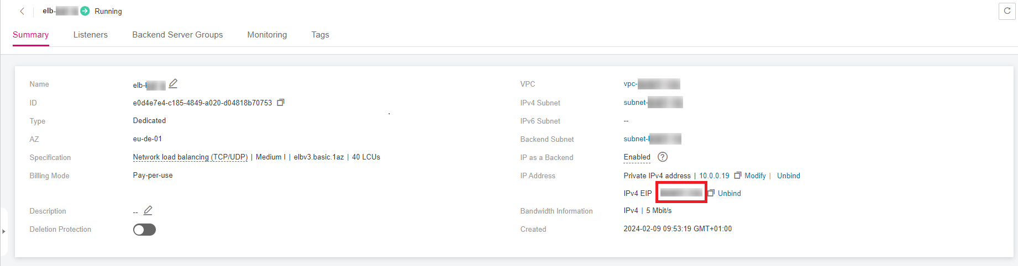Switch to Backend Server Groups tab
Image resolution: width=1018 pixels, height=266 pixels.
[x=177, y=35]
